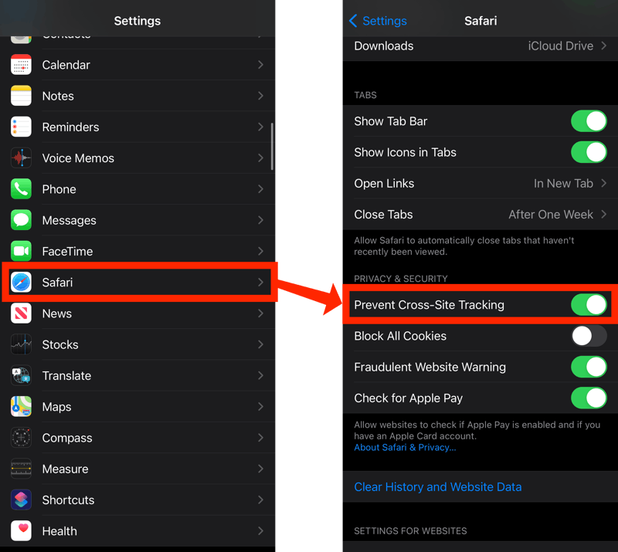Open the Open Links In New Tab option

coord(480,184)
